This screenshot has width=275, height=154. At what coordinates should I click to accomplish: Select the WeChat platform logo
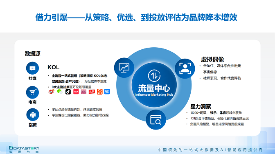coord(60,92)
